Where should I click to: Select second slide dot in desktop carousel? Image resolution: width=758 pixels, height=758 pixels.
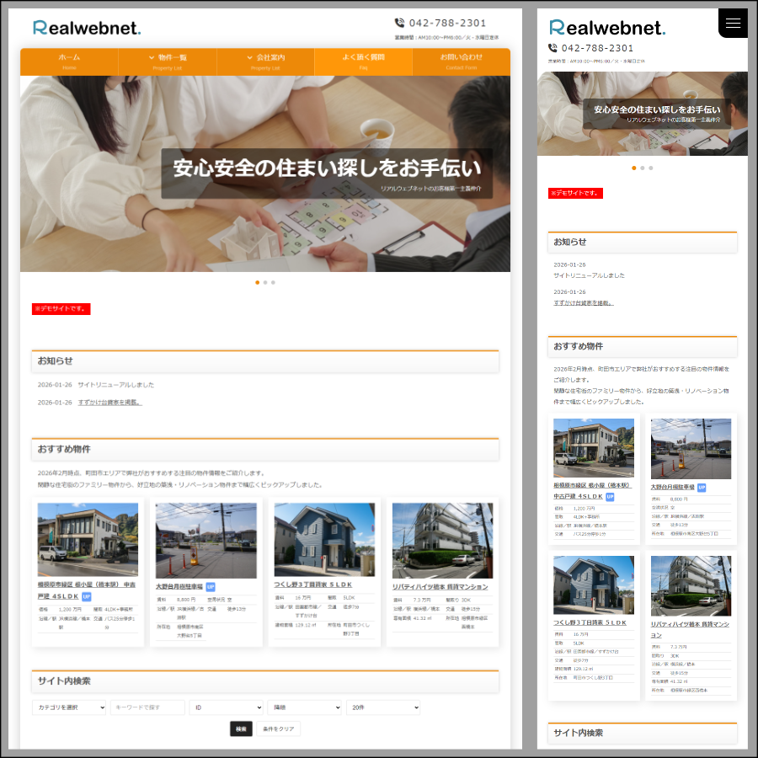coord(265,282)
